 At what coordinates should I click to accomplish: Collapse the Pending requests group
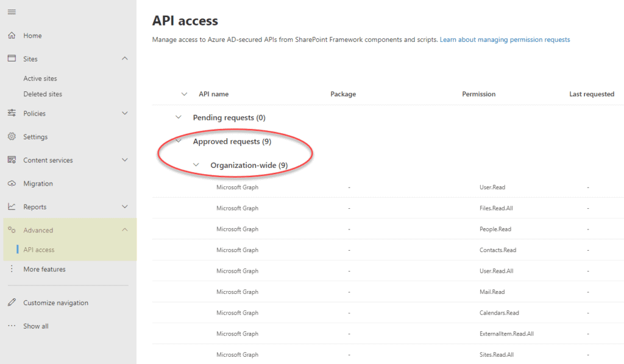(x=179, y=117)
